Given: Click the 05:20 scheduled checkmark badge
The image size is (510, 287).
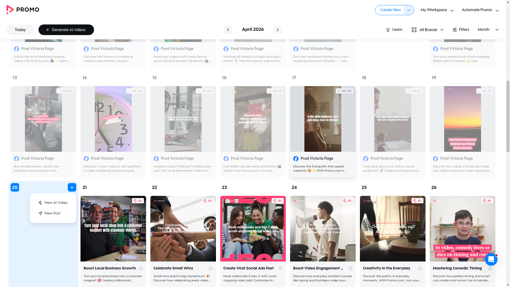Looking at the screenshot, I should click(x=344, y=91).
